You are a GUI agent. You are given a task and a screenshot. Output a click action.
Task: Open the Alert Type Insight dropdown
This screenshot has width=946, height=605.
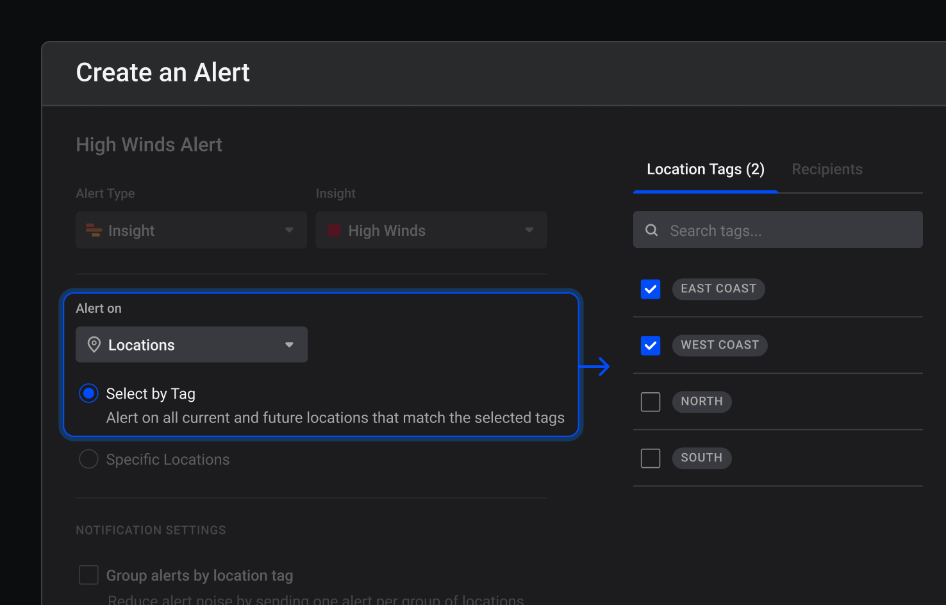[x=191, y=230]
